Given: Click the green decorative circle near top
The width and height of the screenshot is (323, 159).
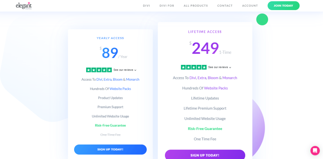Looking at the screenshot, I should 262,20.
